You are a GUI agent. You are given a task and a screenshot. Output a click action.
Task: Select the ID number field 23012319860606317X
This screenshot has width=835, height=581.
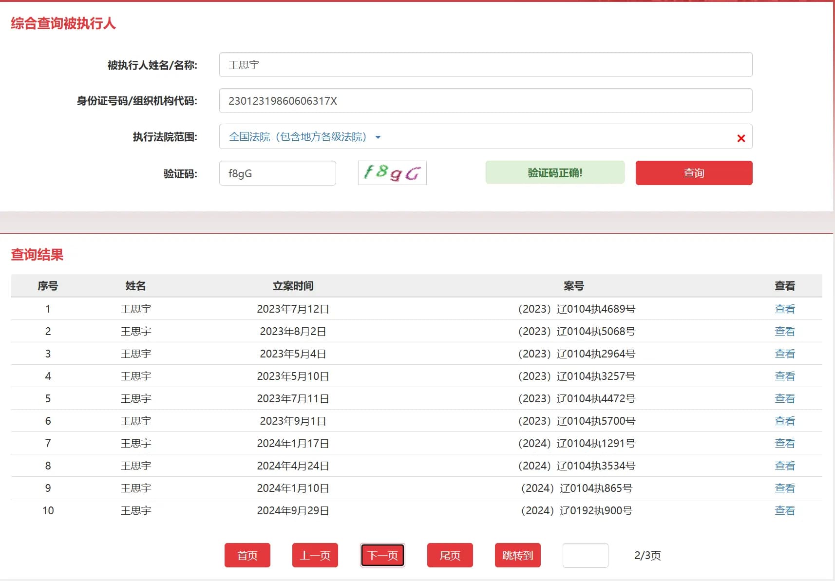(x=485, y=101)
